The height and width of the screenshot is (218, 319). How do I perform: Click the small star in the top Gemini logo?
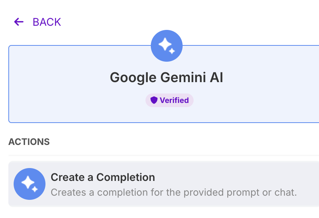click(172, 51)
